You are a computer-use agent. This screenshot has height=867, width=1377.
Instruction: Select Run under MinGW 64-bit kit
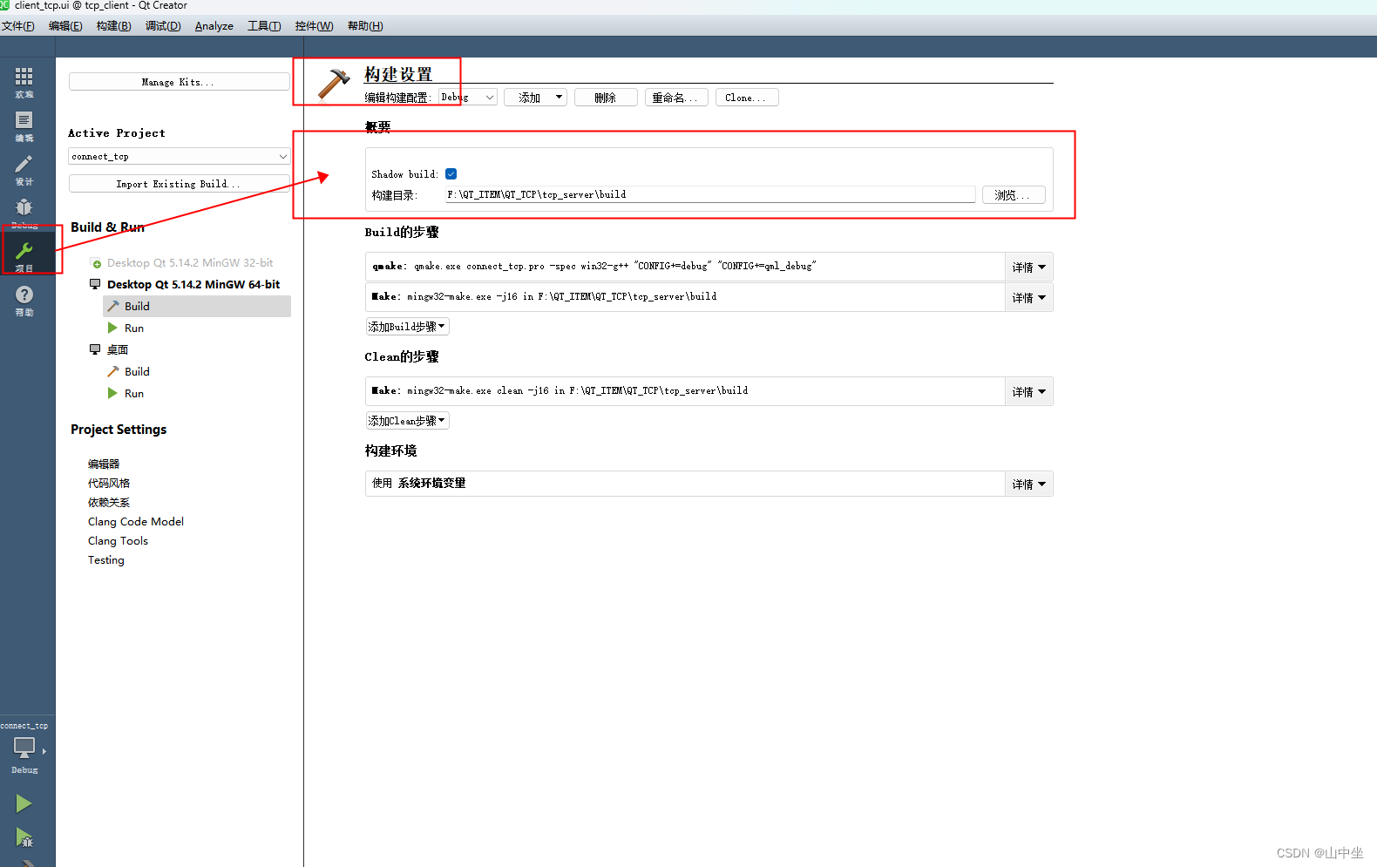click(x=133, y=328)
